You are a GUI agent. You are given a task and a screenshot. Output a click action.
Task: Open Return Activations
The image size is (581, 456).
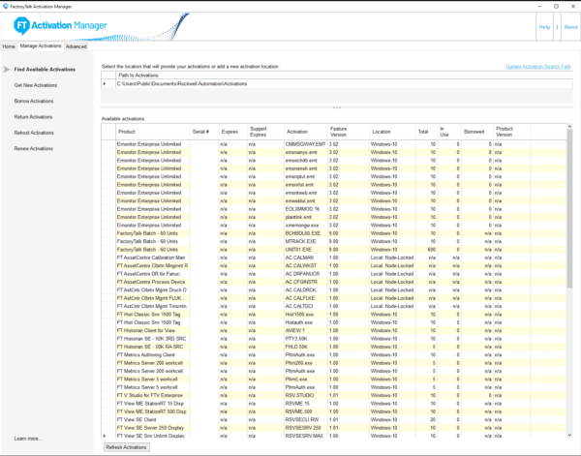[33, 117]
